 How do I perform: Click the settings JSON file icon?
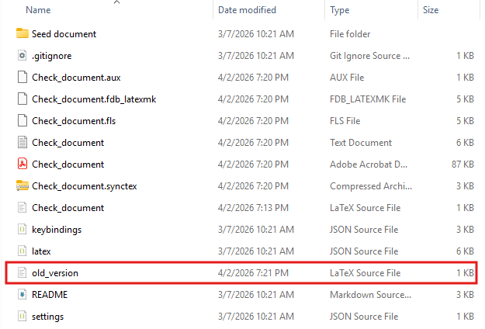pos(23,317)
